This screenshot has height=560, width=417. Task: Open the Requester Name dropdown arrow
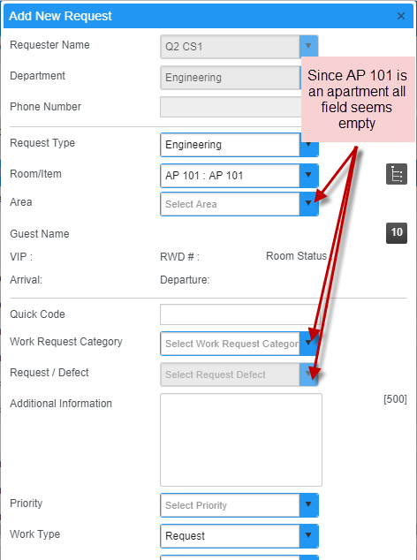[308, 46]
